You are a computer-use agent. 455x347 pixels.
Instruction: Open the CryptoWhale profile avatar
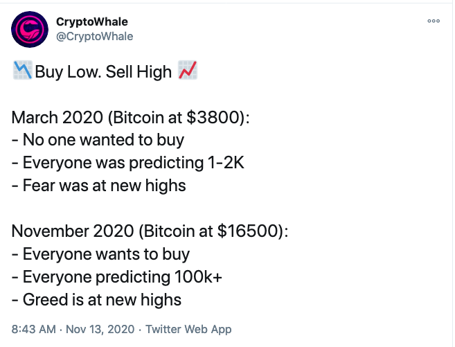pyautogui.click(x=30, y=30)
